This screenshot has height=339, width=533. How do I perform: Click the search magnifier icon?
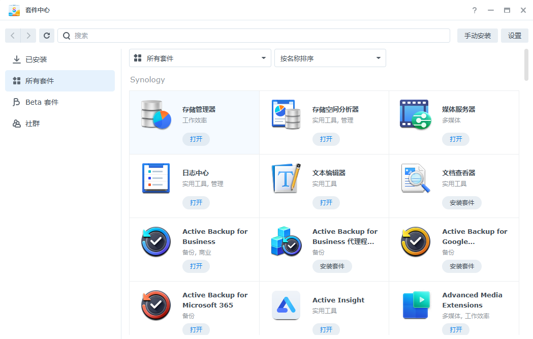tap(67, 36)
